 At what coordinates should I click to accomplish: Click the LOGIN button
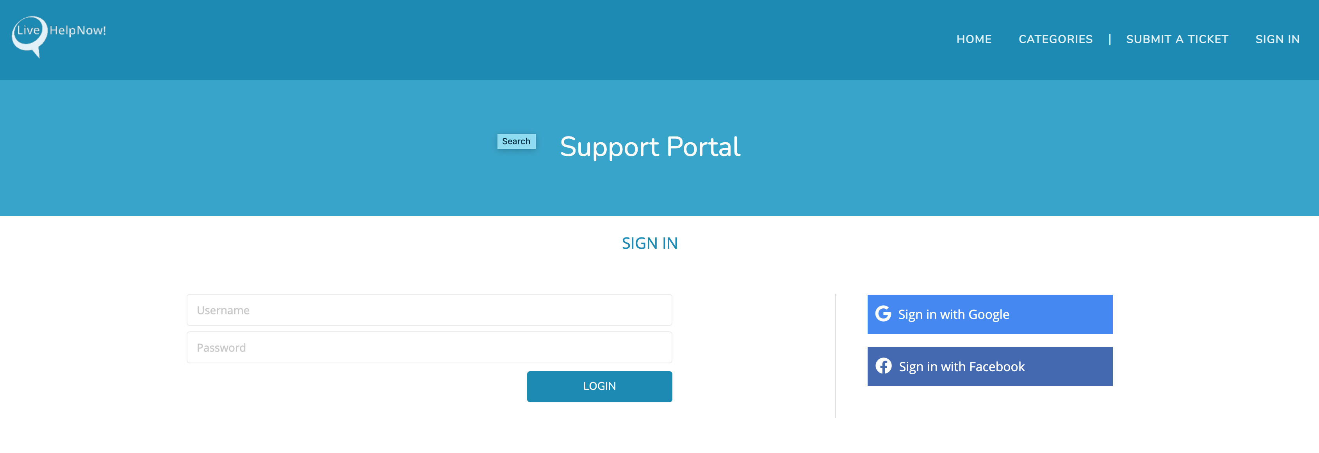pyautogui.click(x=600, y=387)
